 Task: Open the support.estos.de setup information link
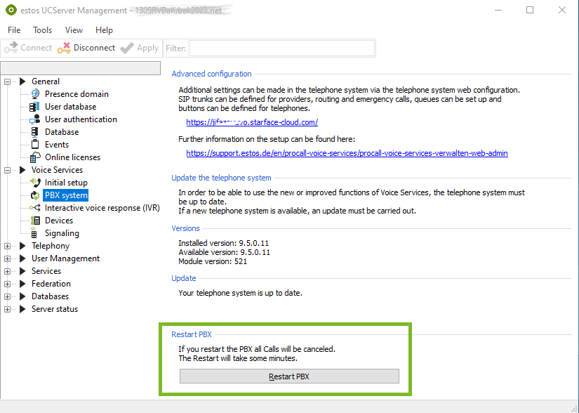pyautogui.click(x=347, y=153)
